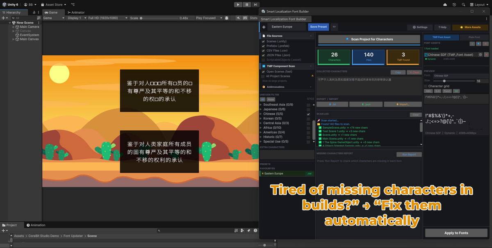Screen dimensions: 492x248
Task: Toggle the Game view gizmo bug icon
Action: click(x=226, y=18)
